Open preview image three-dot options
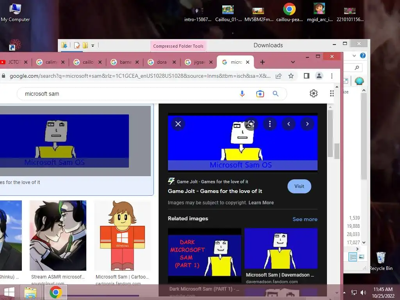The height and width of the screenshot is (300, 400). (x=270, y=124)
